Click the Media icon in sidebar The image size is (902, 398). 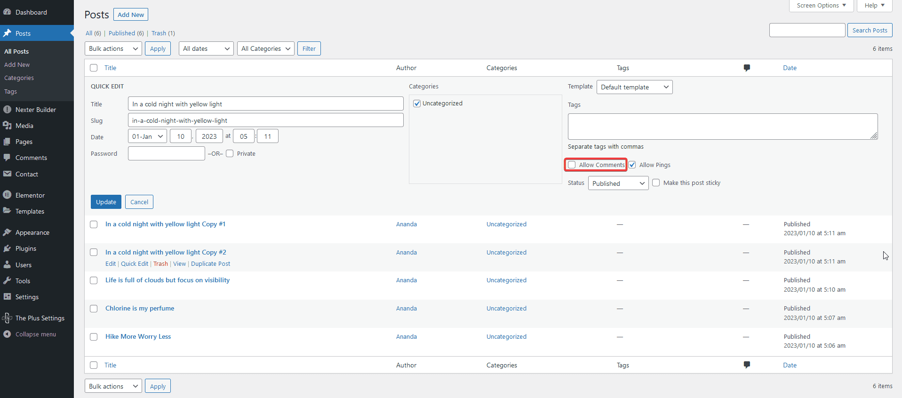click(7, 126)
